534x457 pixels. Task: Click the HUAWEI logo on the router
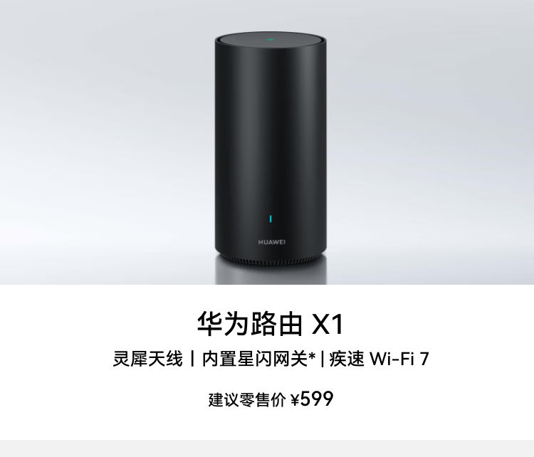[x=272, y=242]
